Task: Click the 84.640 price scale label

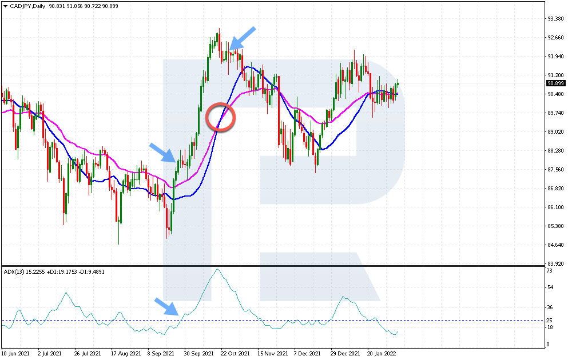Action: click(555, 245)
